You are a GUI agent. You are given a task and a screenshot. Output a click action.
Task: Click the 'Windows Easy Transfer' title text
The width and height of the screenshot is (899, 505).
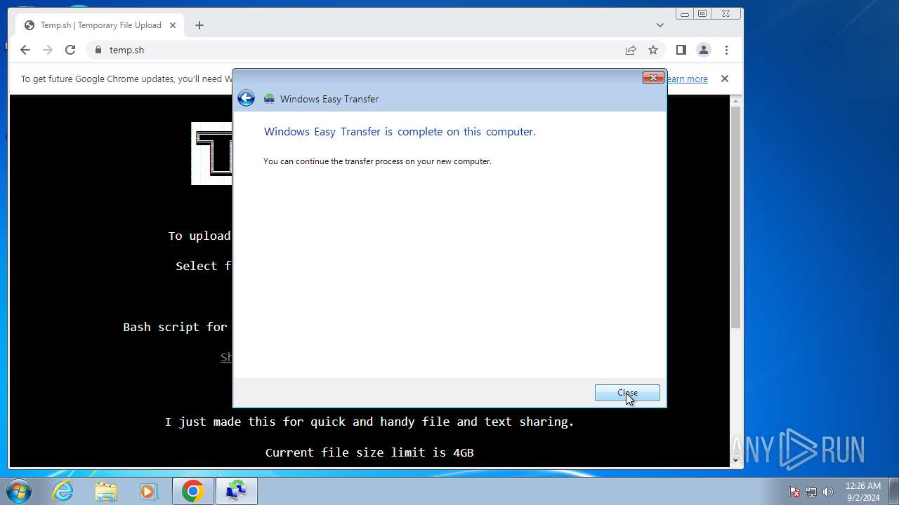coord(329,99)
